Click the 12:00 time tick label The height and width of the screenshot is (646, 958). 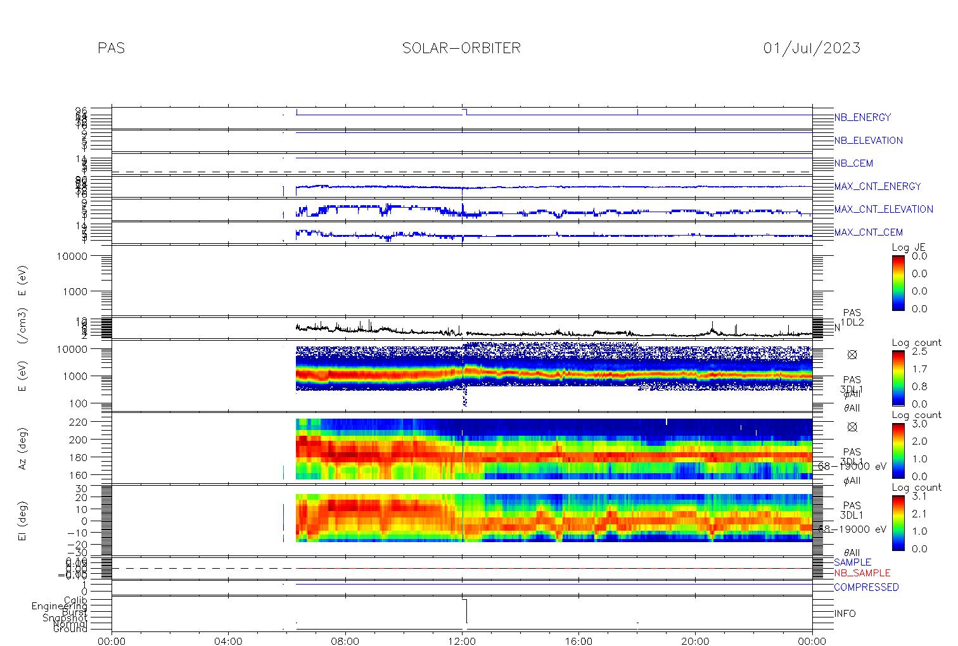click(462, 641)
